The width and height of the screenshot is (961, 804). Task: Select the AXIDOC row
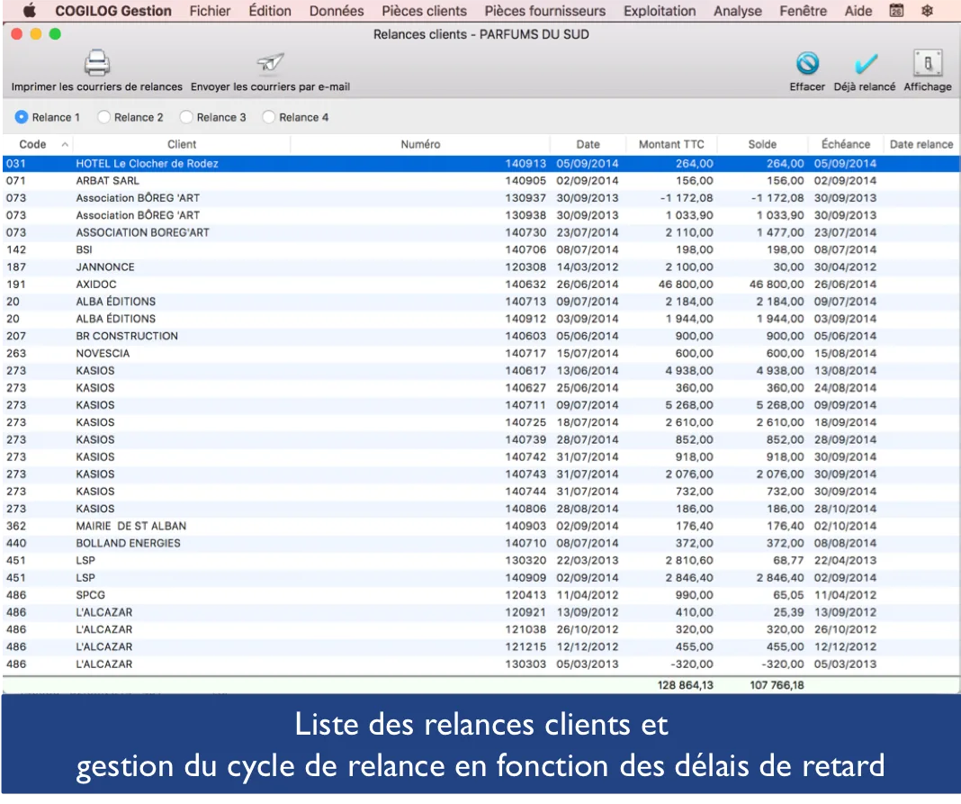[x=480, y=285]
